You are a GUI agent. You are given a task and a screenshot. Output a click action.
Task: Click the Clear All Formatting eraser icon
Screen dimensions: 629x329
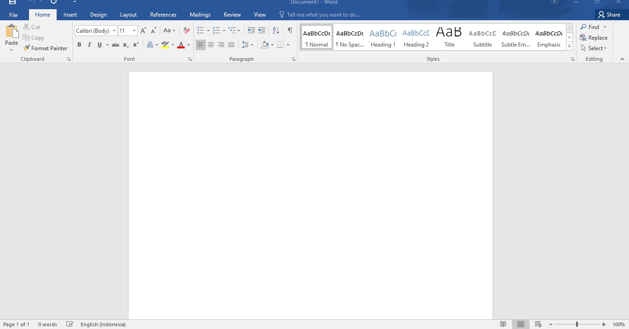(x=186, y=30)
